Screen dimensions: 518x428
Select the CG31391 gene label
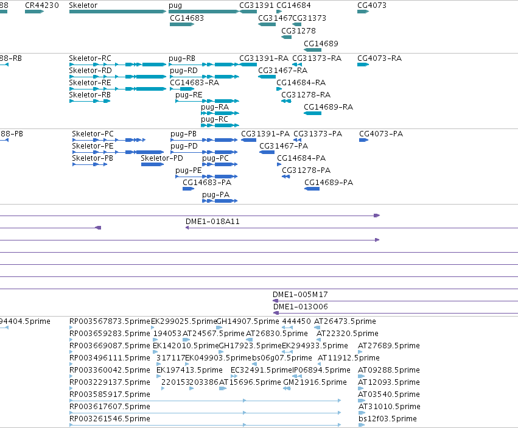point(256,5)
